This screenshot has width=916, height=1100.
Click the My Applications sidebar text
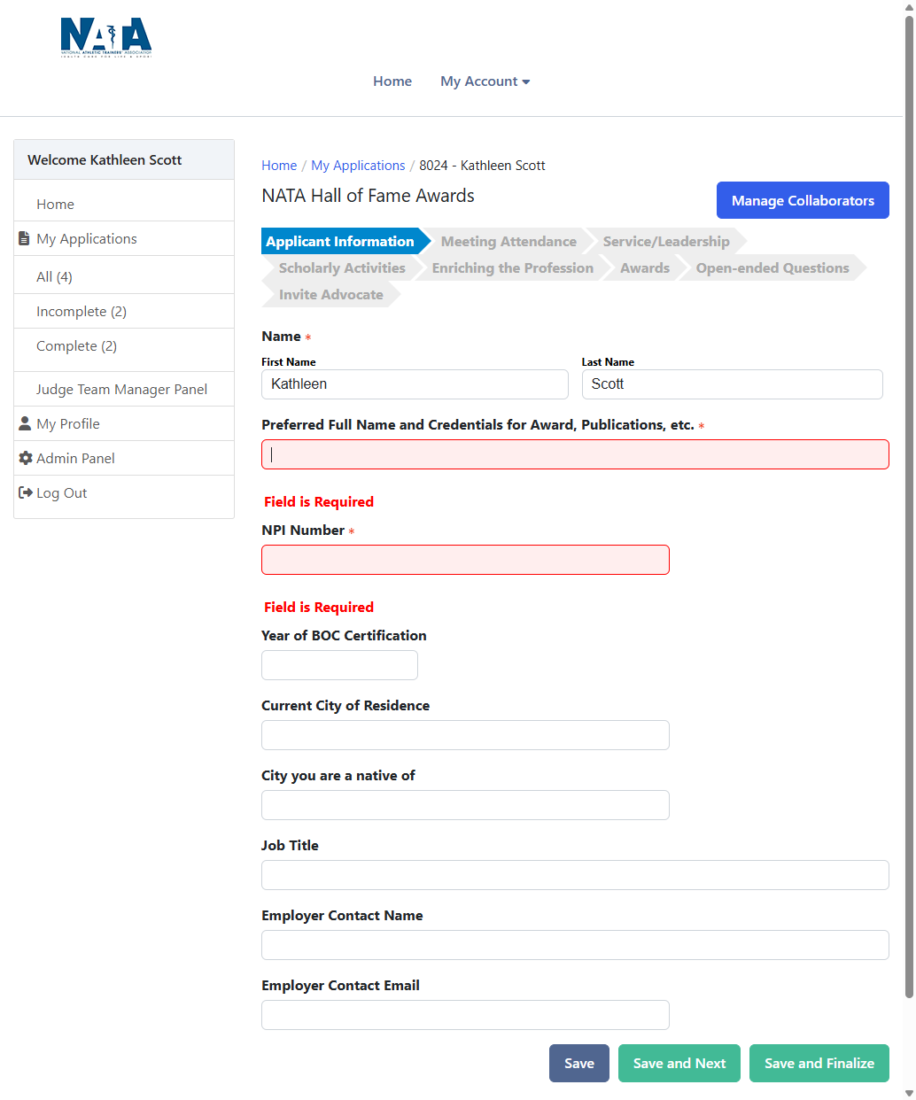tap(87, 239)
